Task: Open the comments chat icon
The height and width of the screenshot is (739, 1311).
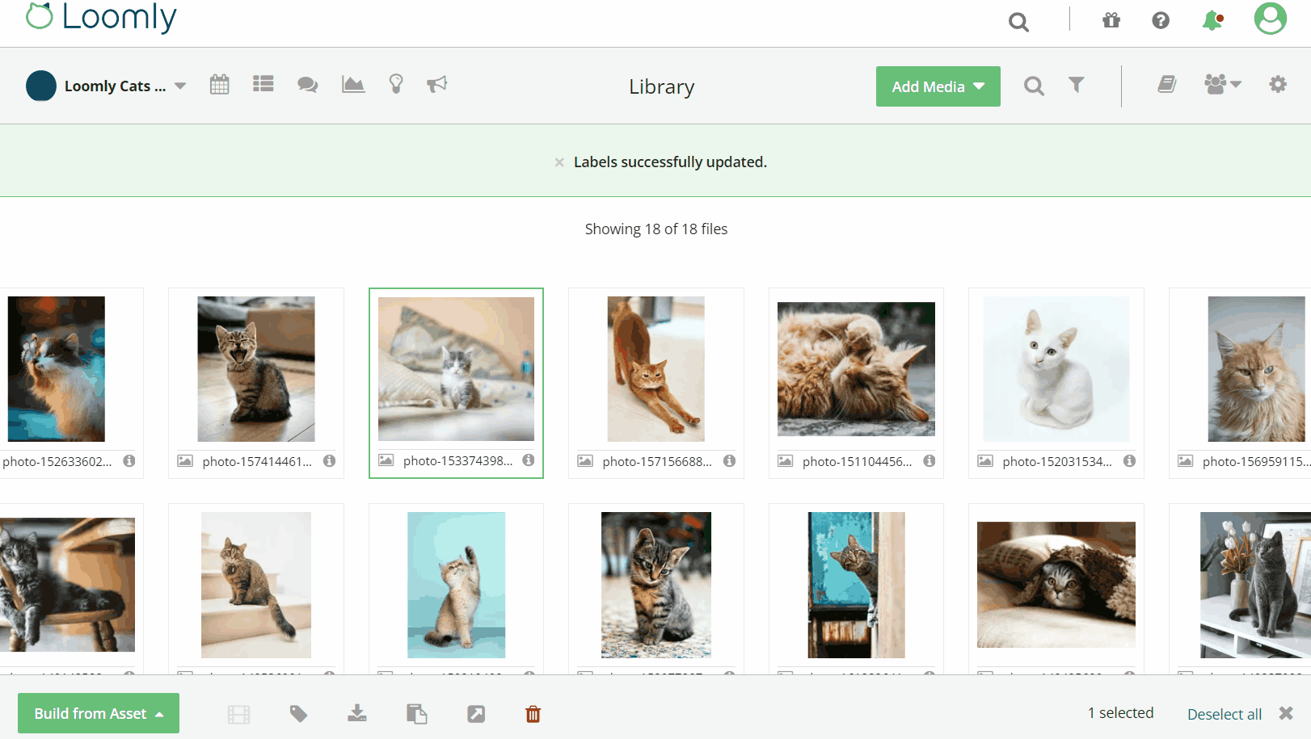Action: click(x=307, y=84)
